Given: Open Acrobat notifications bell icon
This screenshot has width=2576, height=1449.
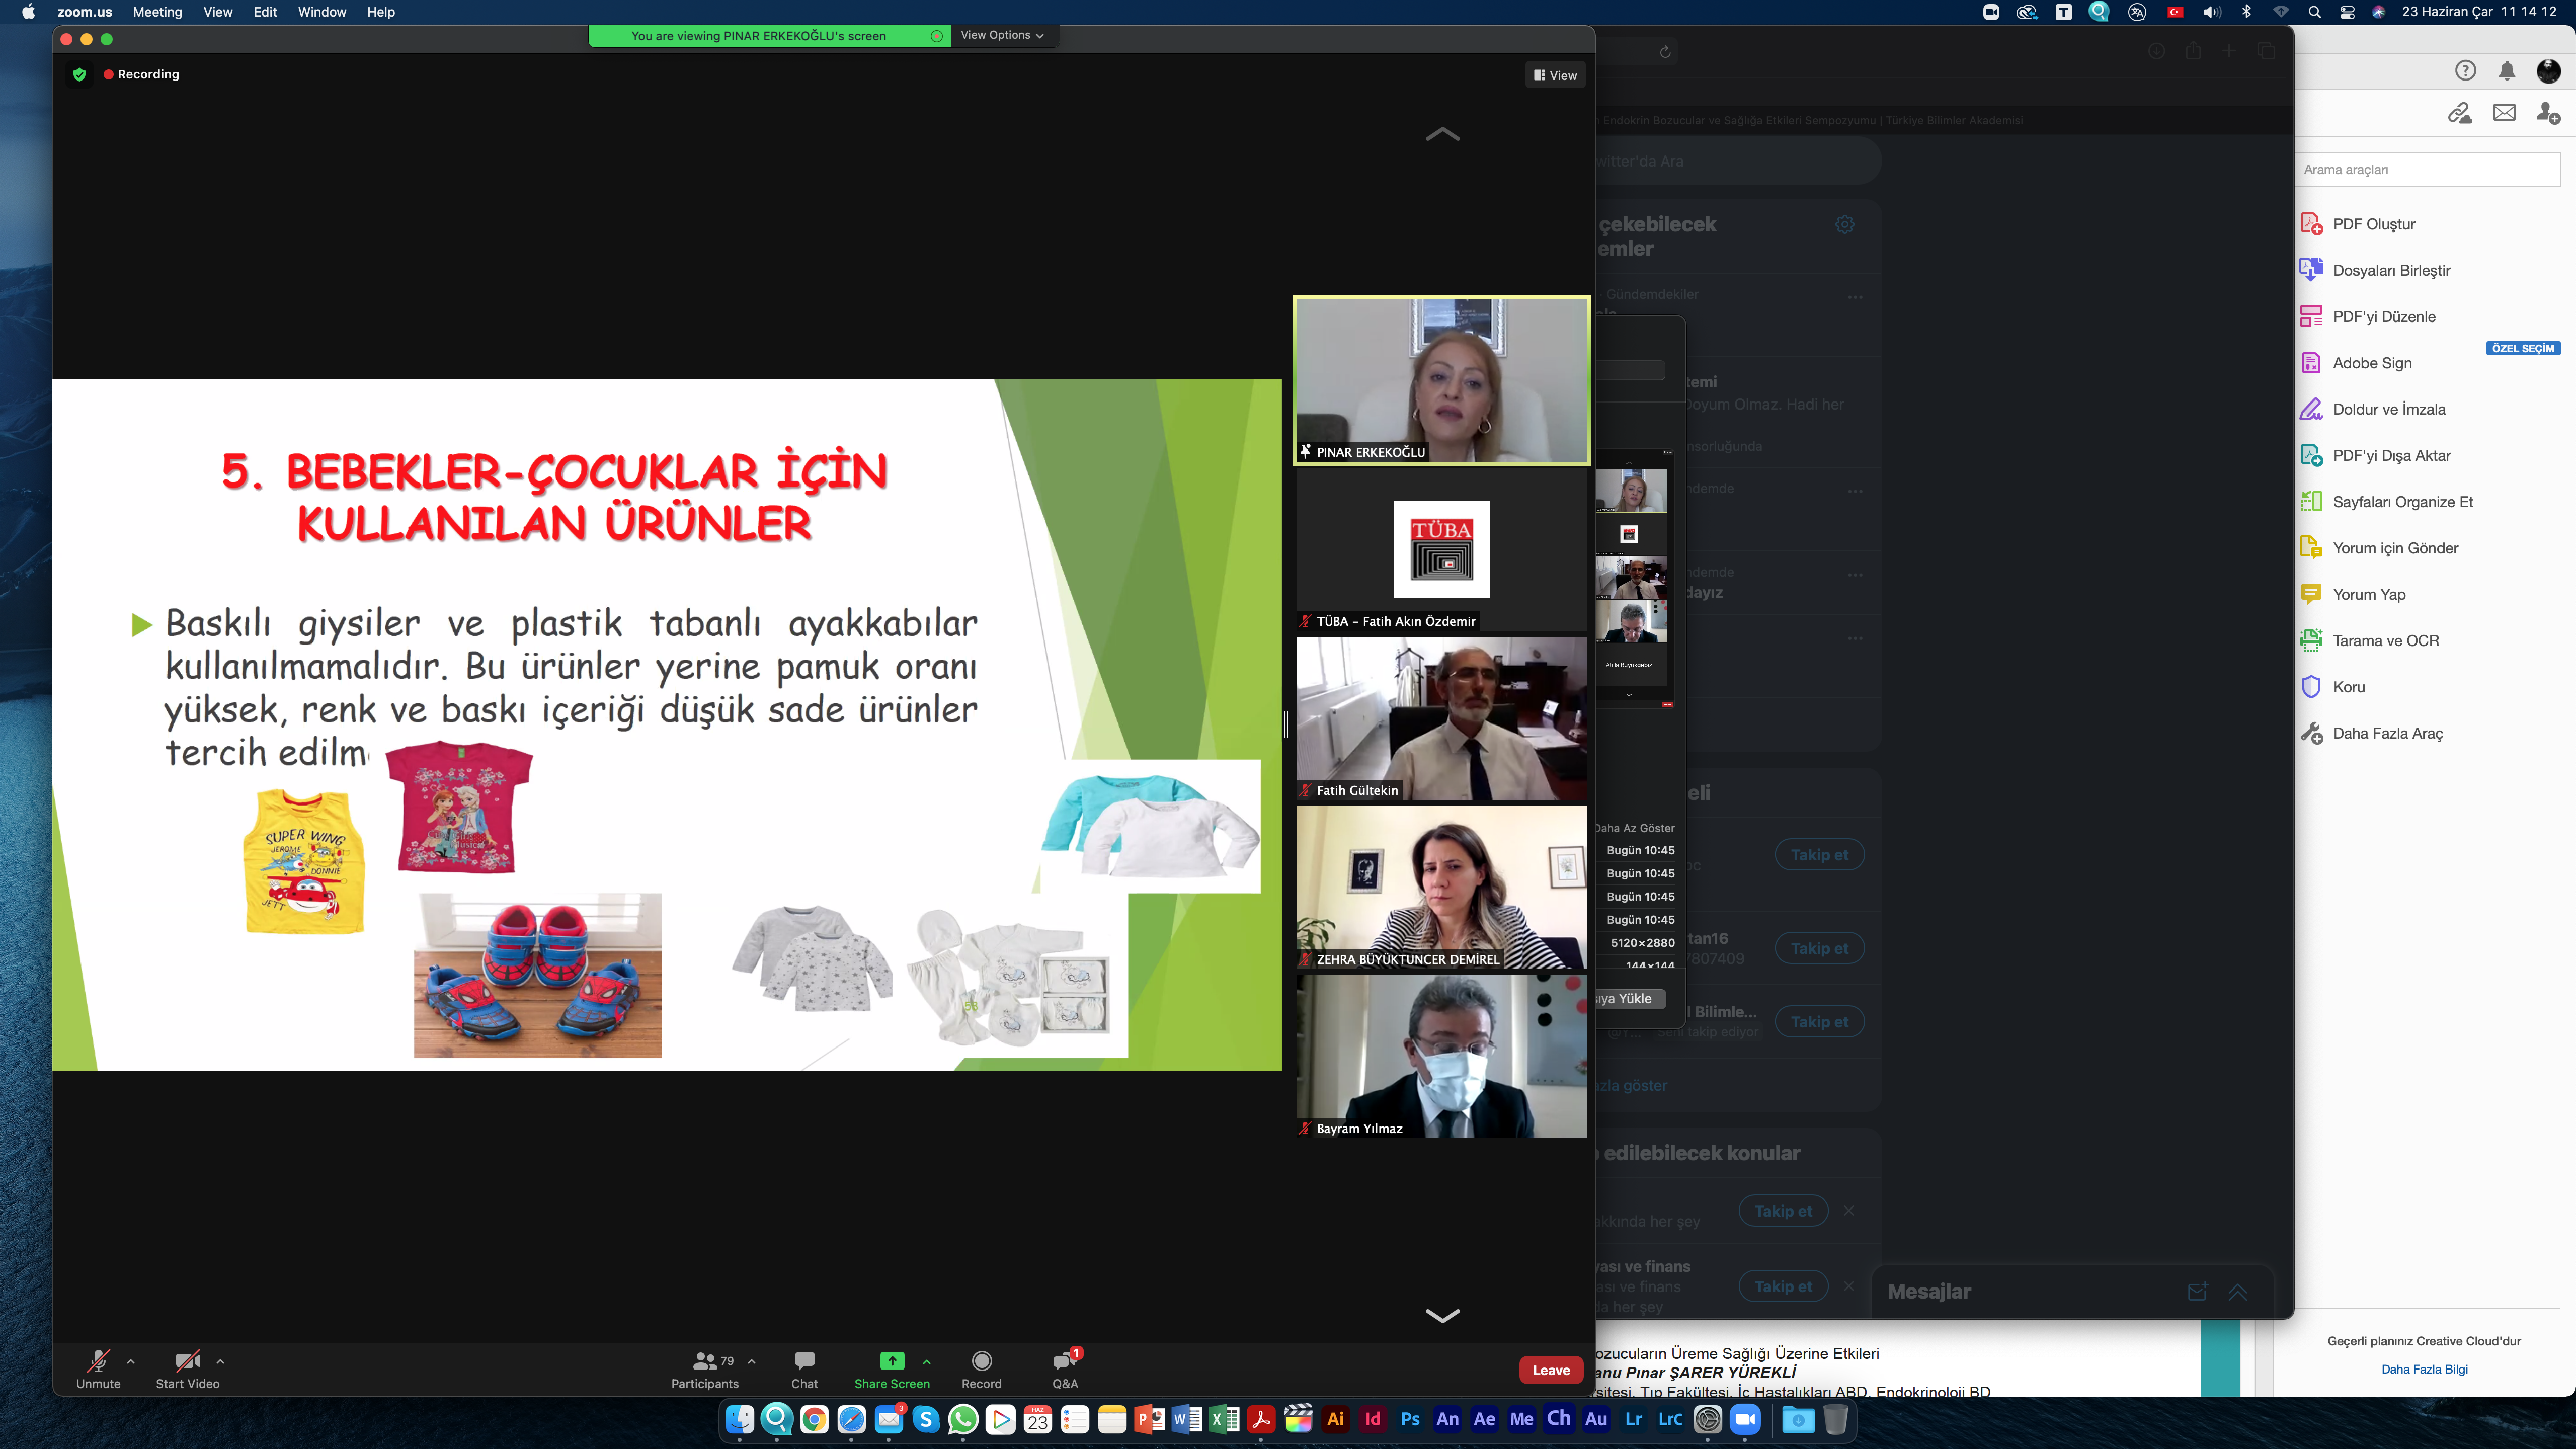Looking at the screenshot, I should [2507, 70].
